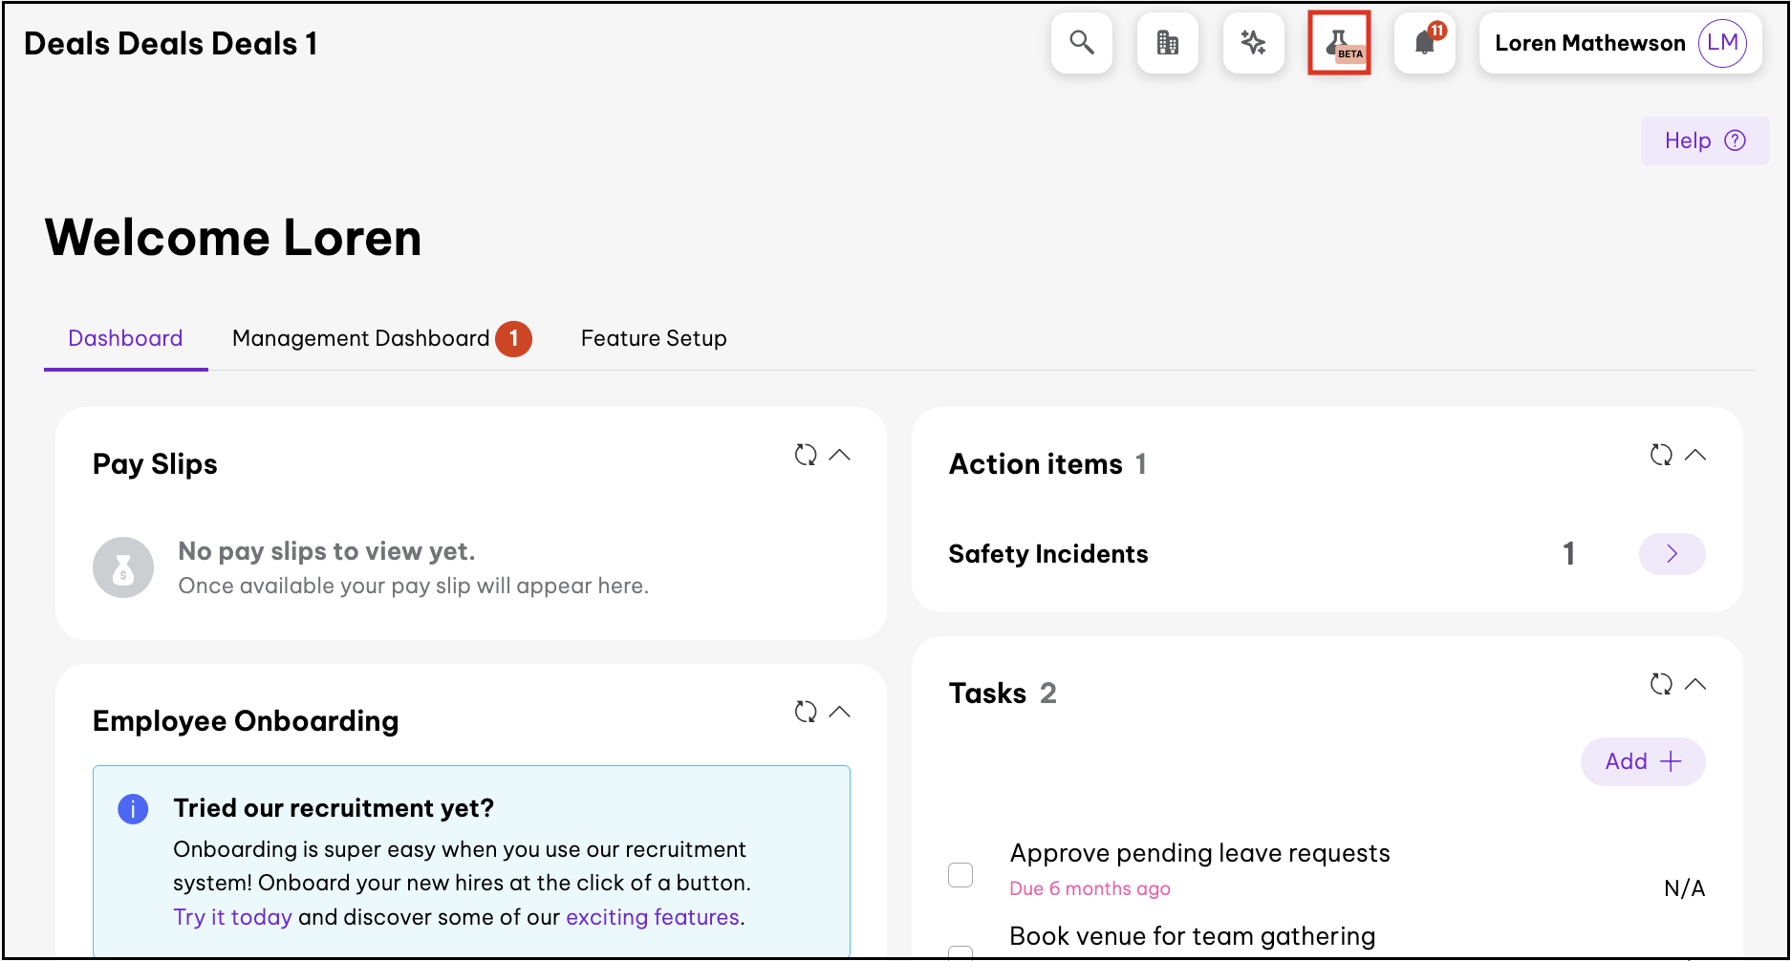The width and height of the screenshot is (1791, 961).
Task: Open the Feature Setup tab
Action: (654, 339)
